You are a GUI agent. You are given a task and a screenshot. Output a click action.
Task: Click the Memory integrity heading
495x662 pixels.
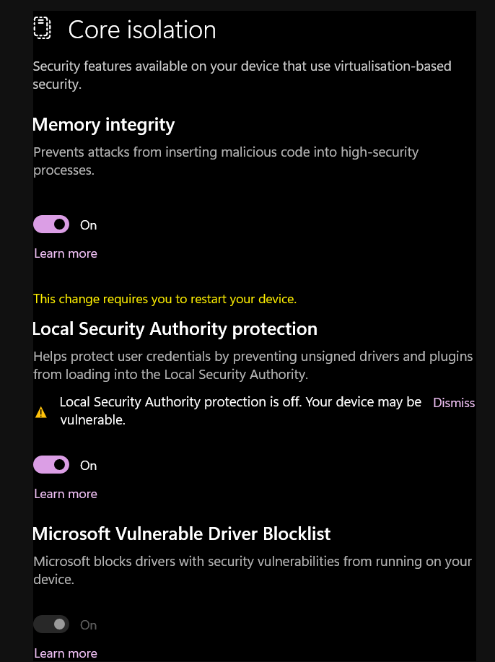coord(104,125)
